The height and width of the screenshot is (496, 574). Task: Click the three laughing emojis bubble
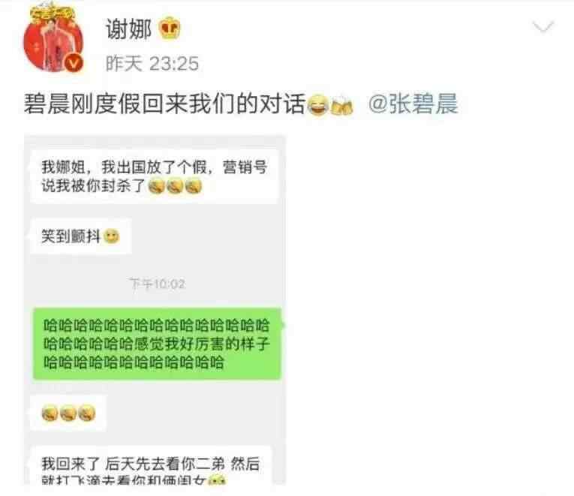pyautogui.click(x=68, y=413)
